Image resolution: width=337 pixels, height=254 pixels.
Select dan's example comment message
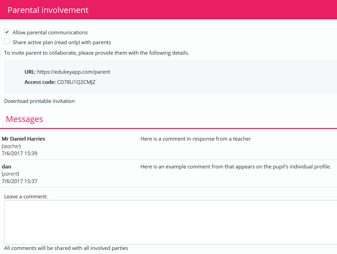pyautogui.click(x=235, y=166)
